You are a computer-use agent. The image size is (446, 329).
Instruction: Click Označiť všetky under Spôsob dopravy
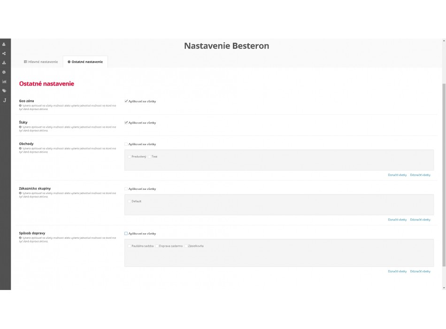397,272
